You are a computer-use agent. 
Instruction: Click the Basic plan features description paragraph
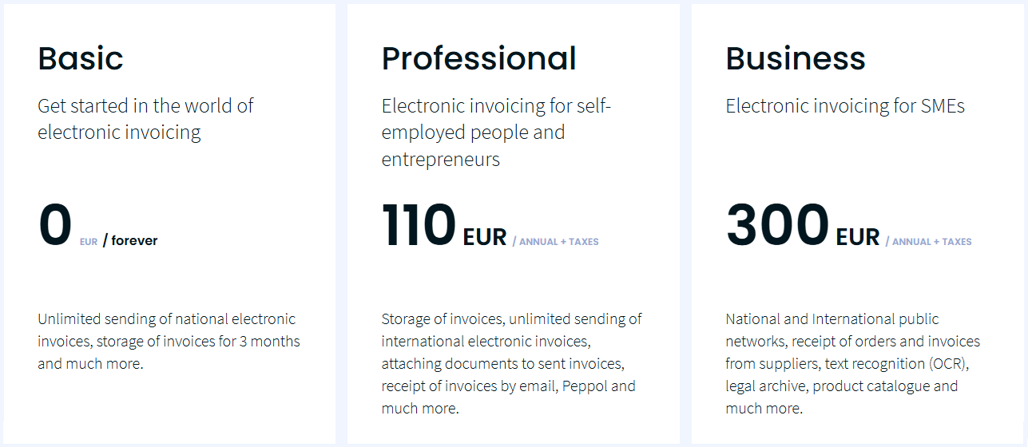169,341
